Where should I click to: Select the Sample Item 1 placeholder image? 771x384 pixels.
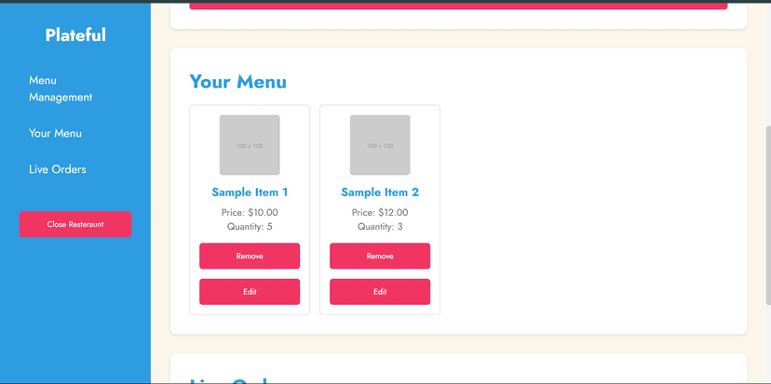pos(250,145)
